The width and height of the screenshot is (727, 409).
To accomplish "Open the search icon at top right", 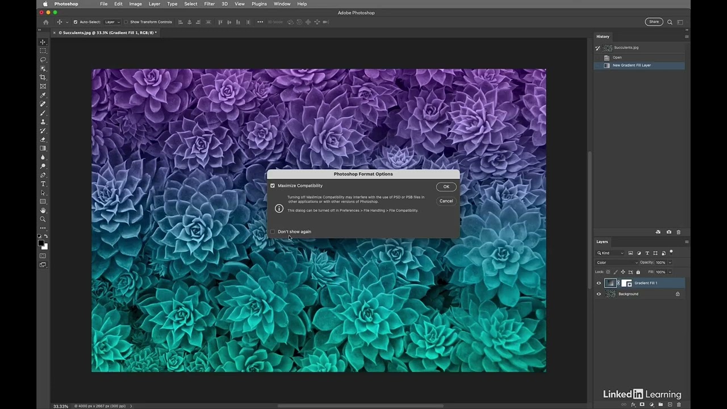I will pyautogui.click(x=670, y=22).
